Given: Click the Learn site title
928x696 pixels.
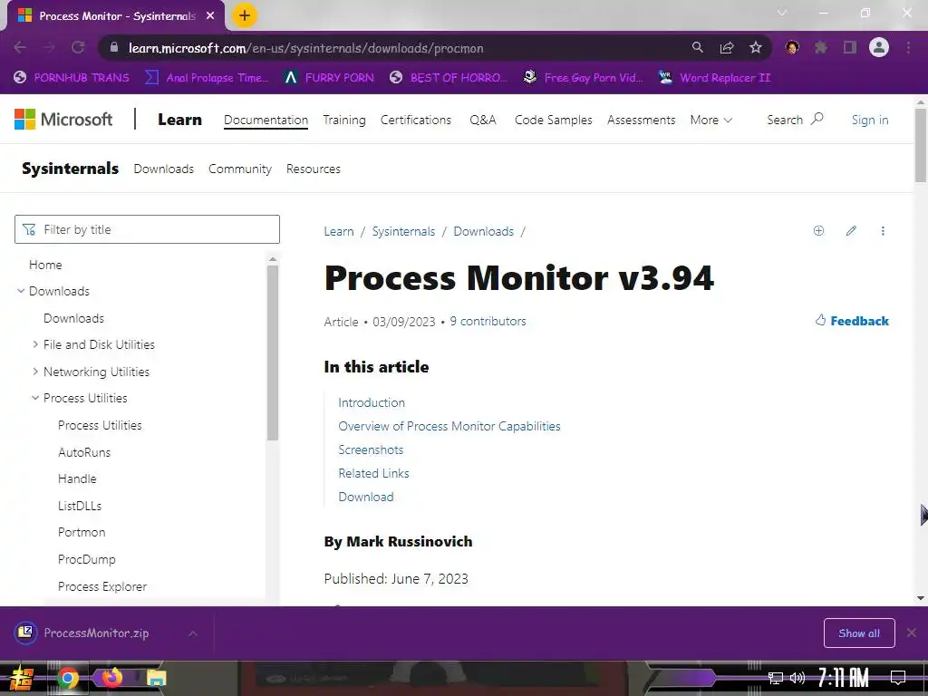Looking at the screenshot, I should 179,120.
